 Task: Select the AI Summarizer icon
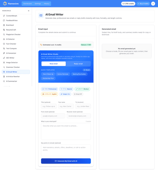click(4, 81)
